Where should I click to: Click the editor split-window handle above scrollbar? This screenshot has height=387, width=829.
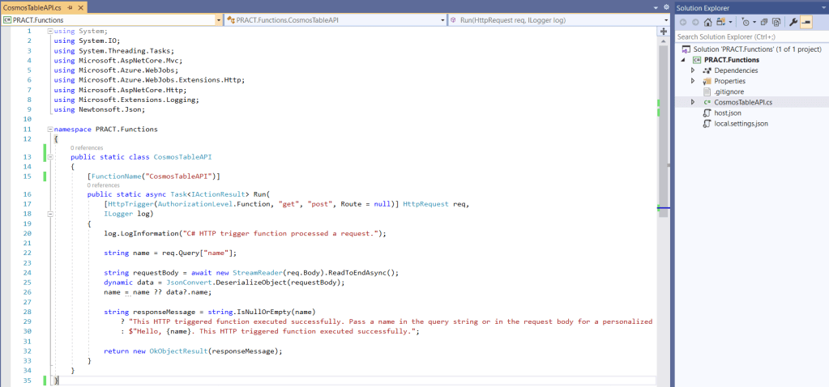coord(664,30)
